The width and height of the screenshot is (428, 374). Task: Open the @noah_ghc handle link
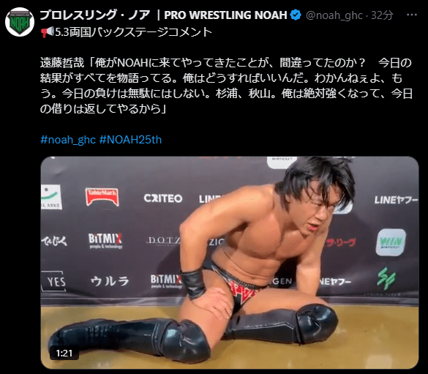334,15
